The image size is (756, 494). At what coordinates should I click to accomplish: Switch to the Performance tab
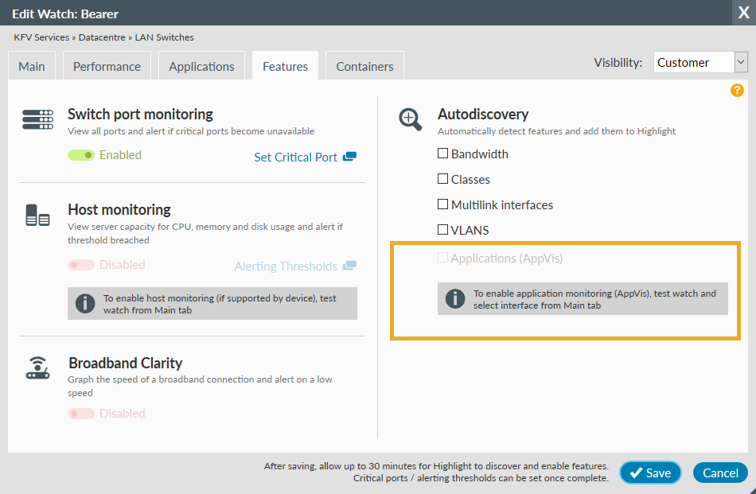(106, 65)
